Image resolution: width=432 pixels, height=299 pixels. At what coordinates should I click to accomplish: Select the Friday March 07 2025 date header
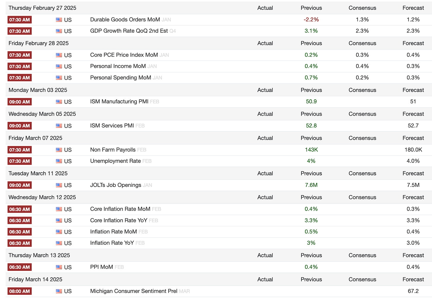[35, 138]
